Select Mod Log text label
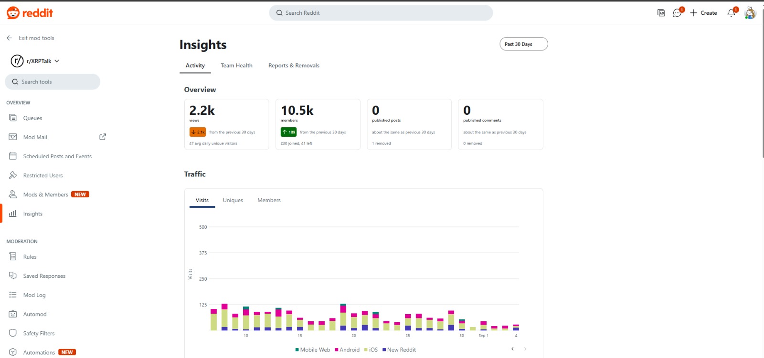The image size is (764, 358). 34,295
